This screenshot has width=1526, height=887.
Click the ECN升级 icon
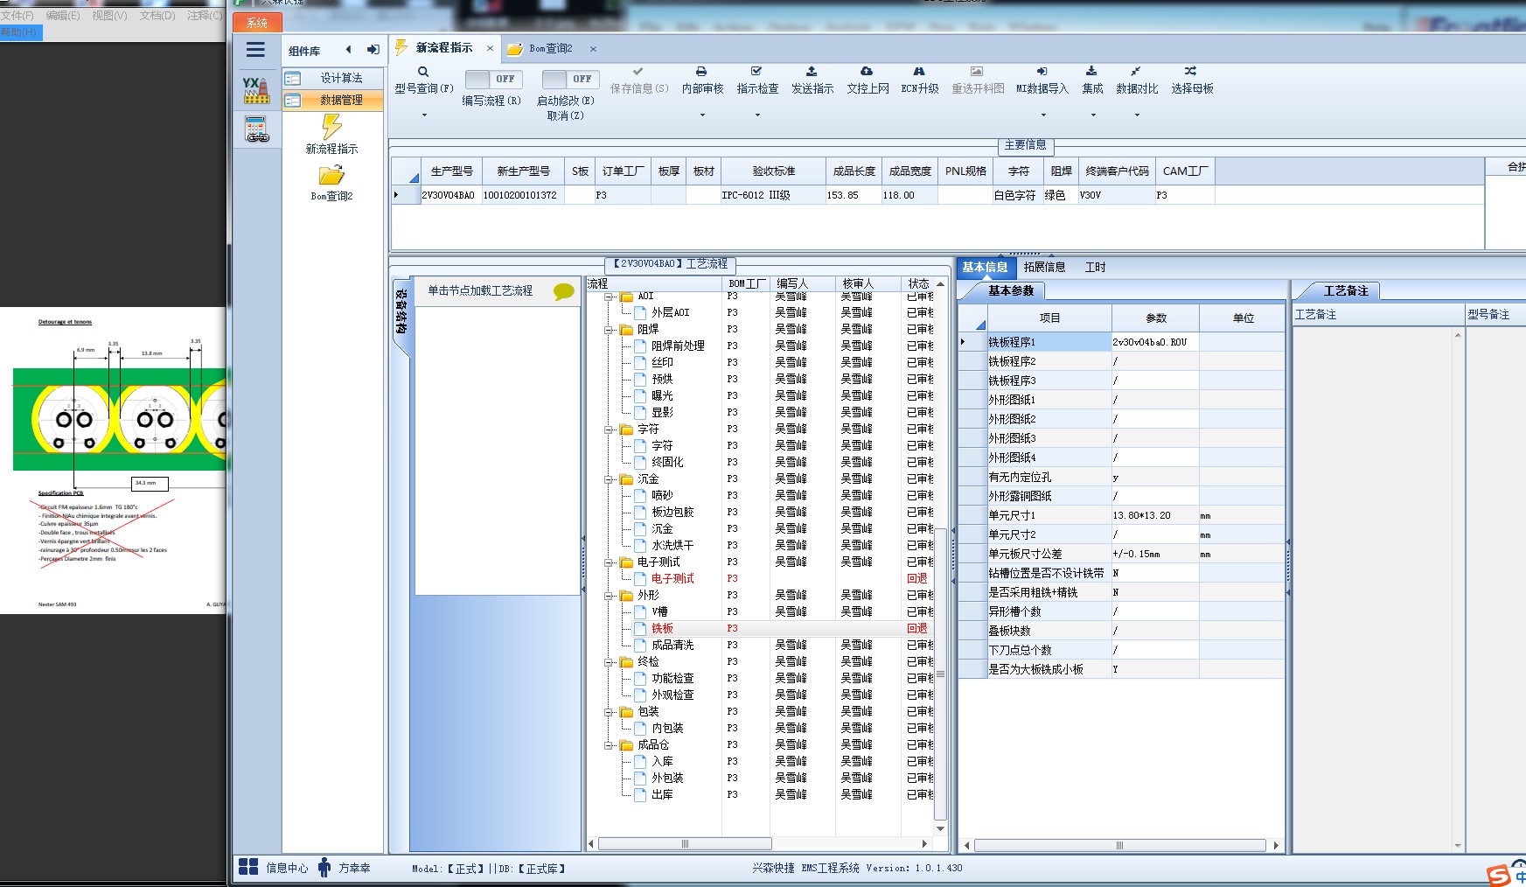pyautogui.click(x=919, y=72)
